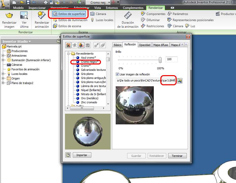Viewport: 236px width, 183px height.
Task: Expand the Origen tree node
Action: click(x=3, y=78)
